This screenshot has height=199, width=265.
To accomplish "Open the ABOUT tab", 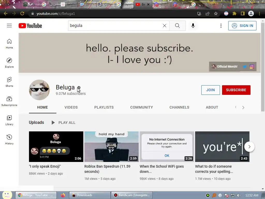I will [x=212, y=107].
